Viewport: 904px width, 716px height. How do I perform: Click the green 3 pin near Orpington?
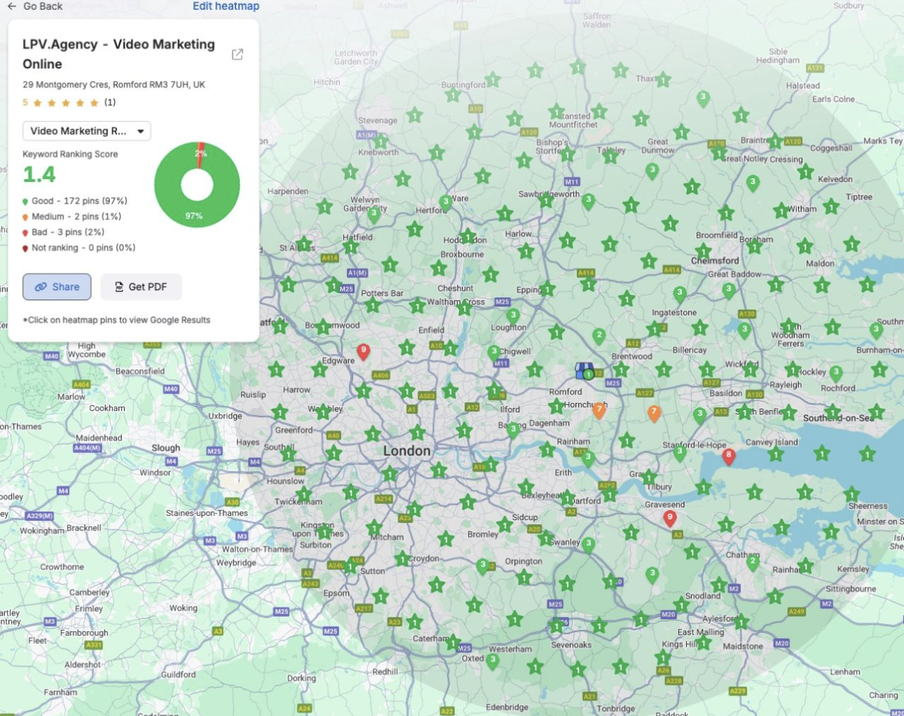482,566
